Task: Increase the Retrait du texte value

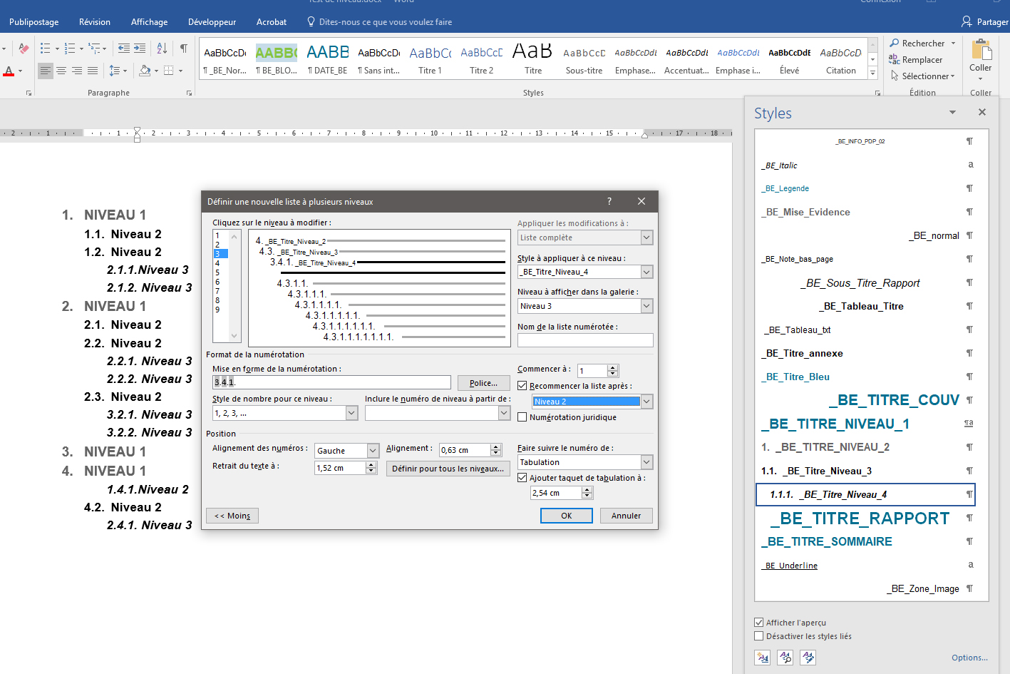Action: 371,465
